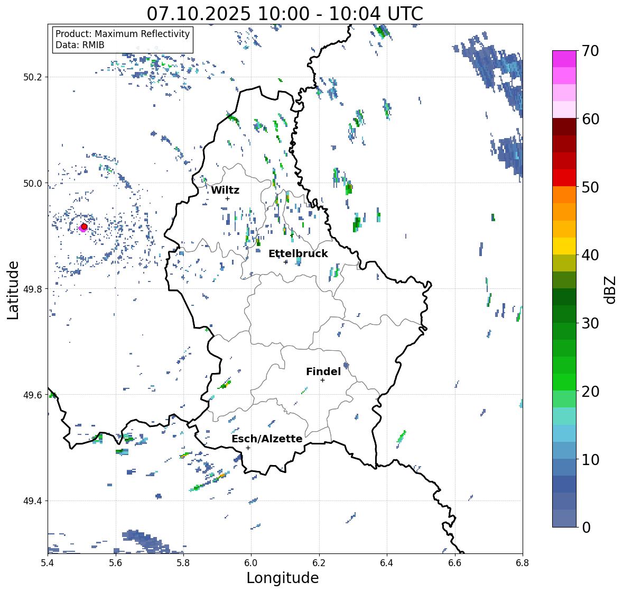The width and height of the screenshot is (623, 591).
Task: Click the Esch/Alzette cross marker
Action: coord(248,448)
